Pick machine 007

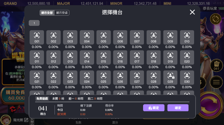tap(137, 37)
